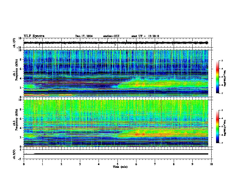238x184 pixels.
Task: Click the "station=OUI" header label
Action: click(111, 36)
